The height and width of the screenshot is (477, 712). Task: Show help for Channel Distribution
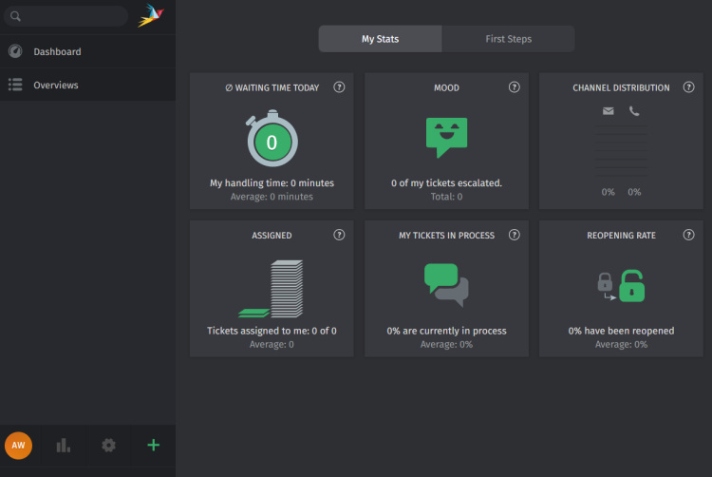[x=688, y=87]
